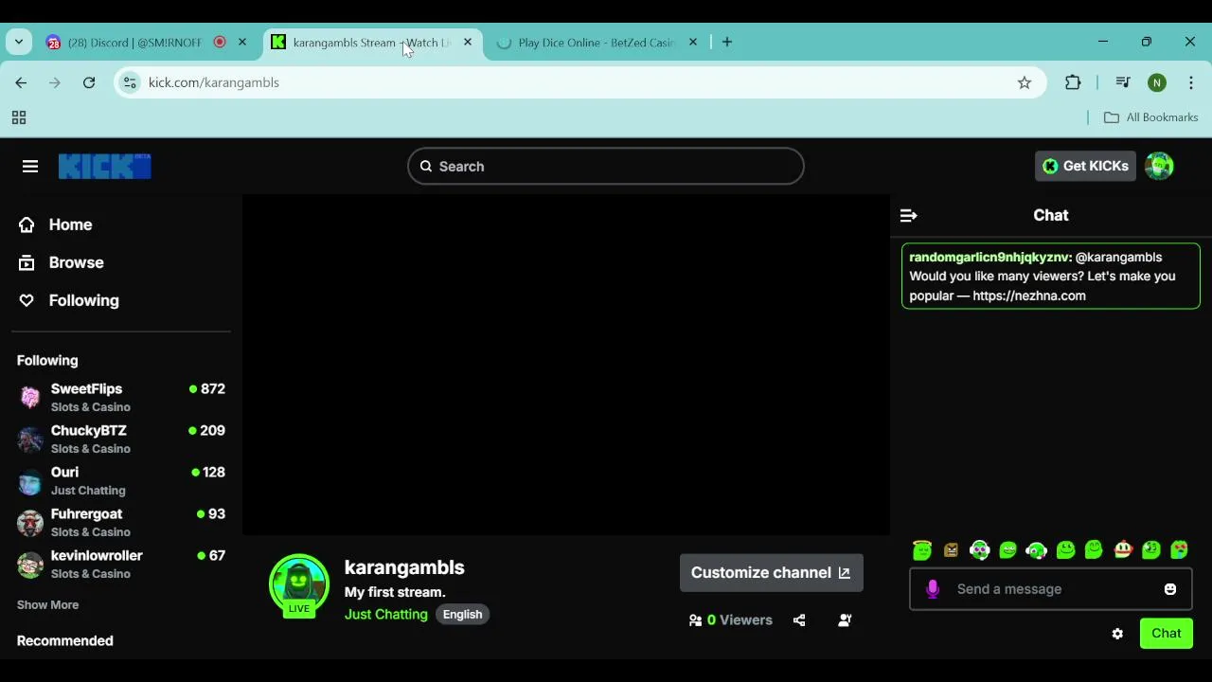Open the hamburger sidebar menu

coord(30,167)
